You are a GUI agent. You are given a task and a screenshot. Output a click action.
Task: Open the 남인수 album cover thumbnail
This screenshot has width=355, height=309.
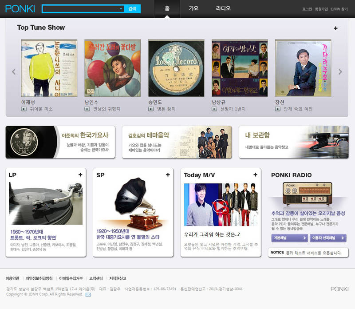click(x=113, y=68)
